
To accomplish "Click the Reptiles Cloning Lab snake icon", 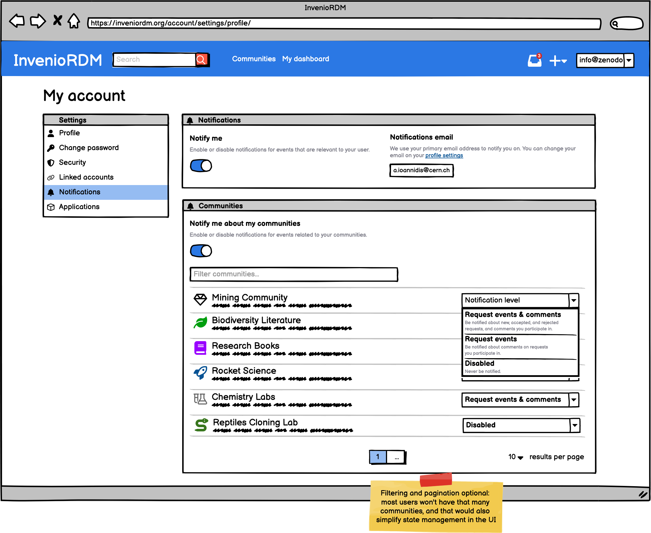I will 200,425.
